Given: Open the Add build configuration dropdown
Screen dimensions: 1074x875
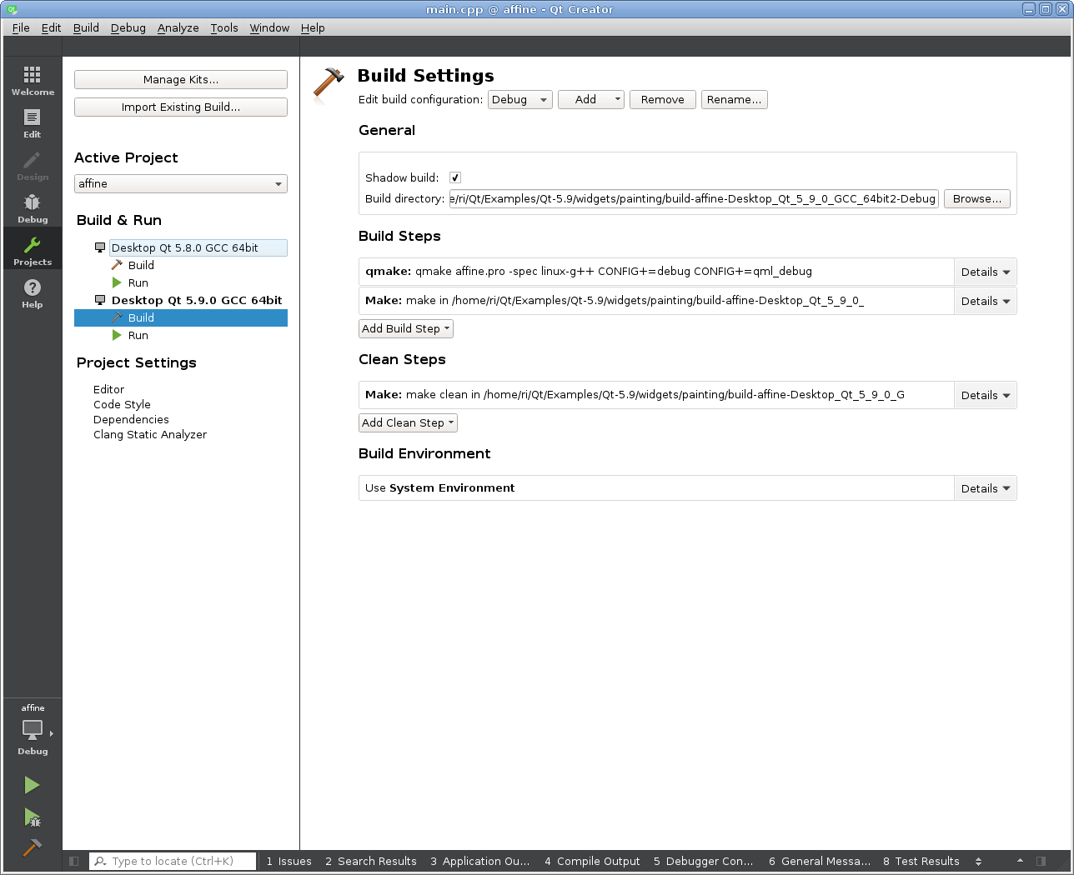Looking at the screenshot, I should (x=591, y=99).
